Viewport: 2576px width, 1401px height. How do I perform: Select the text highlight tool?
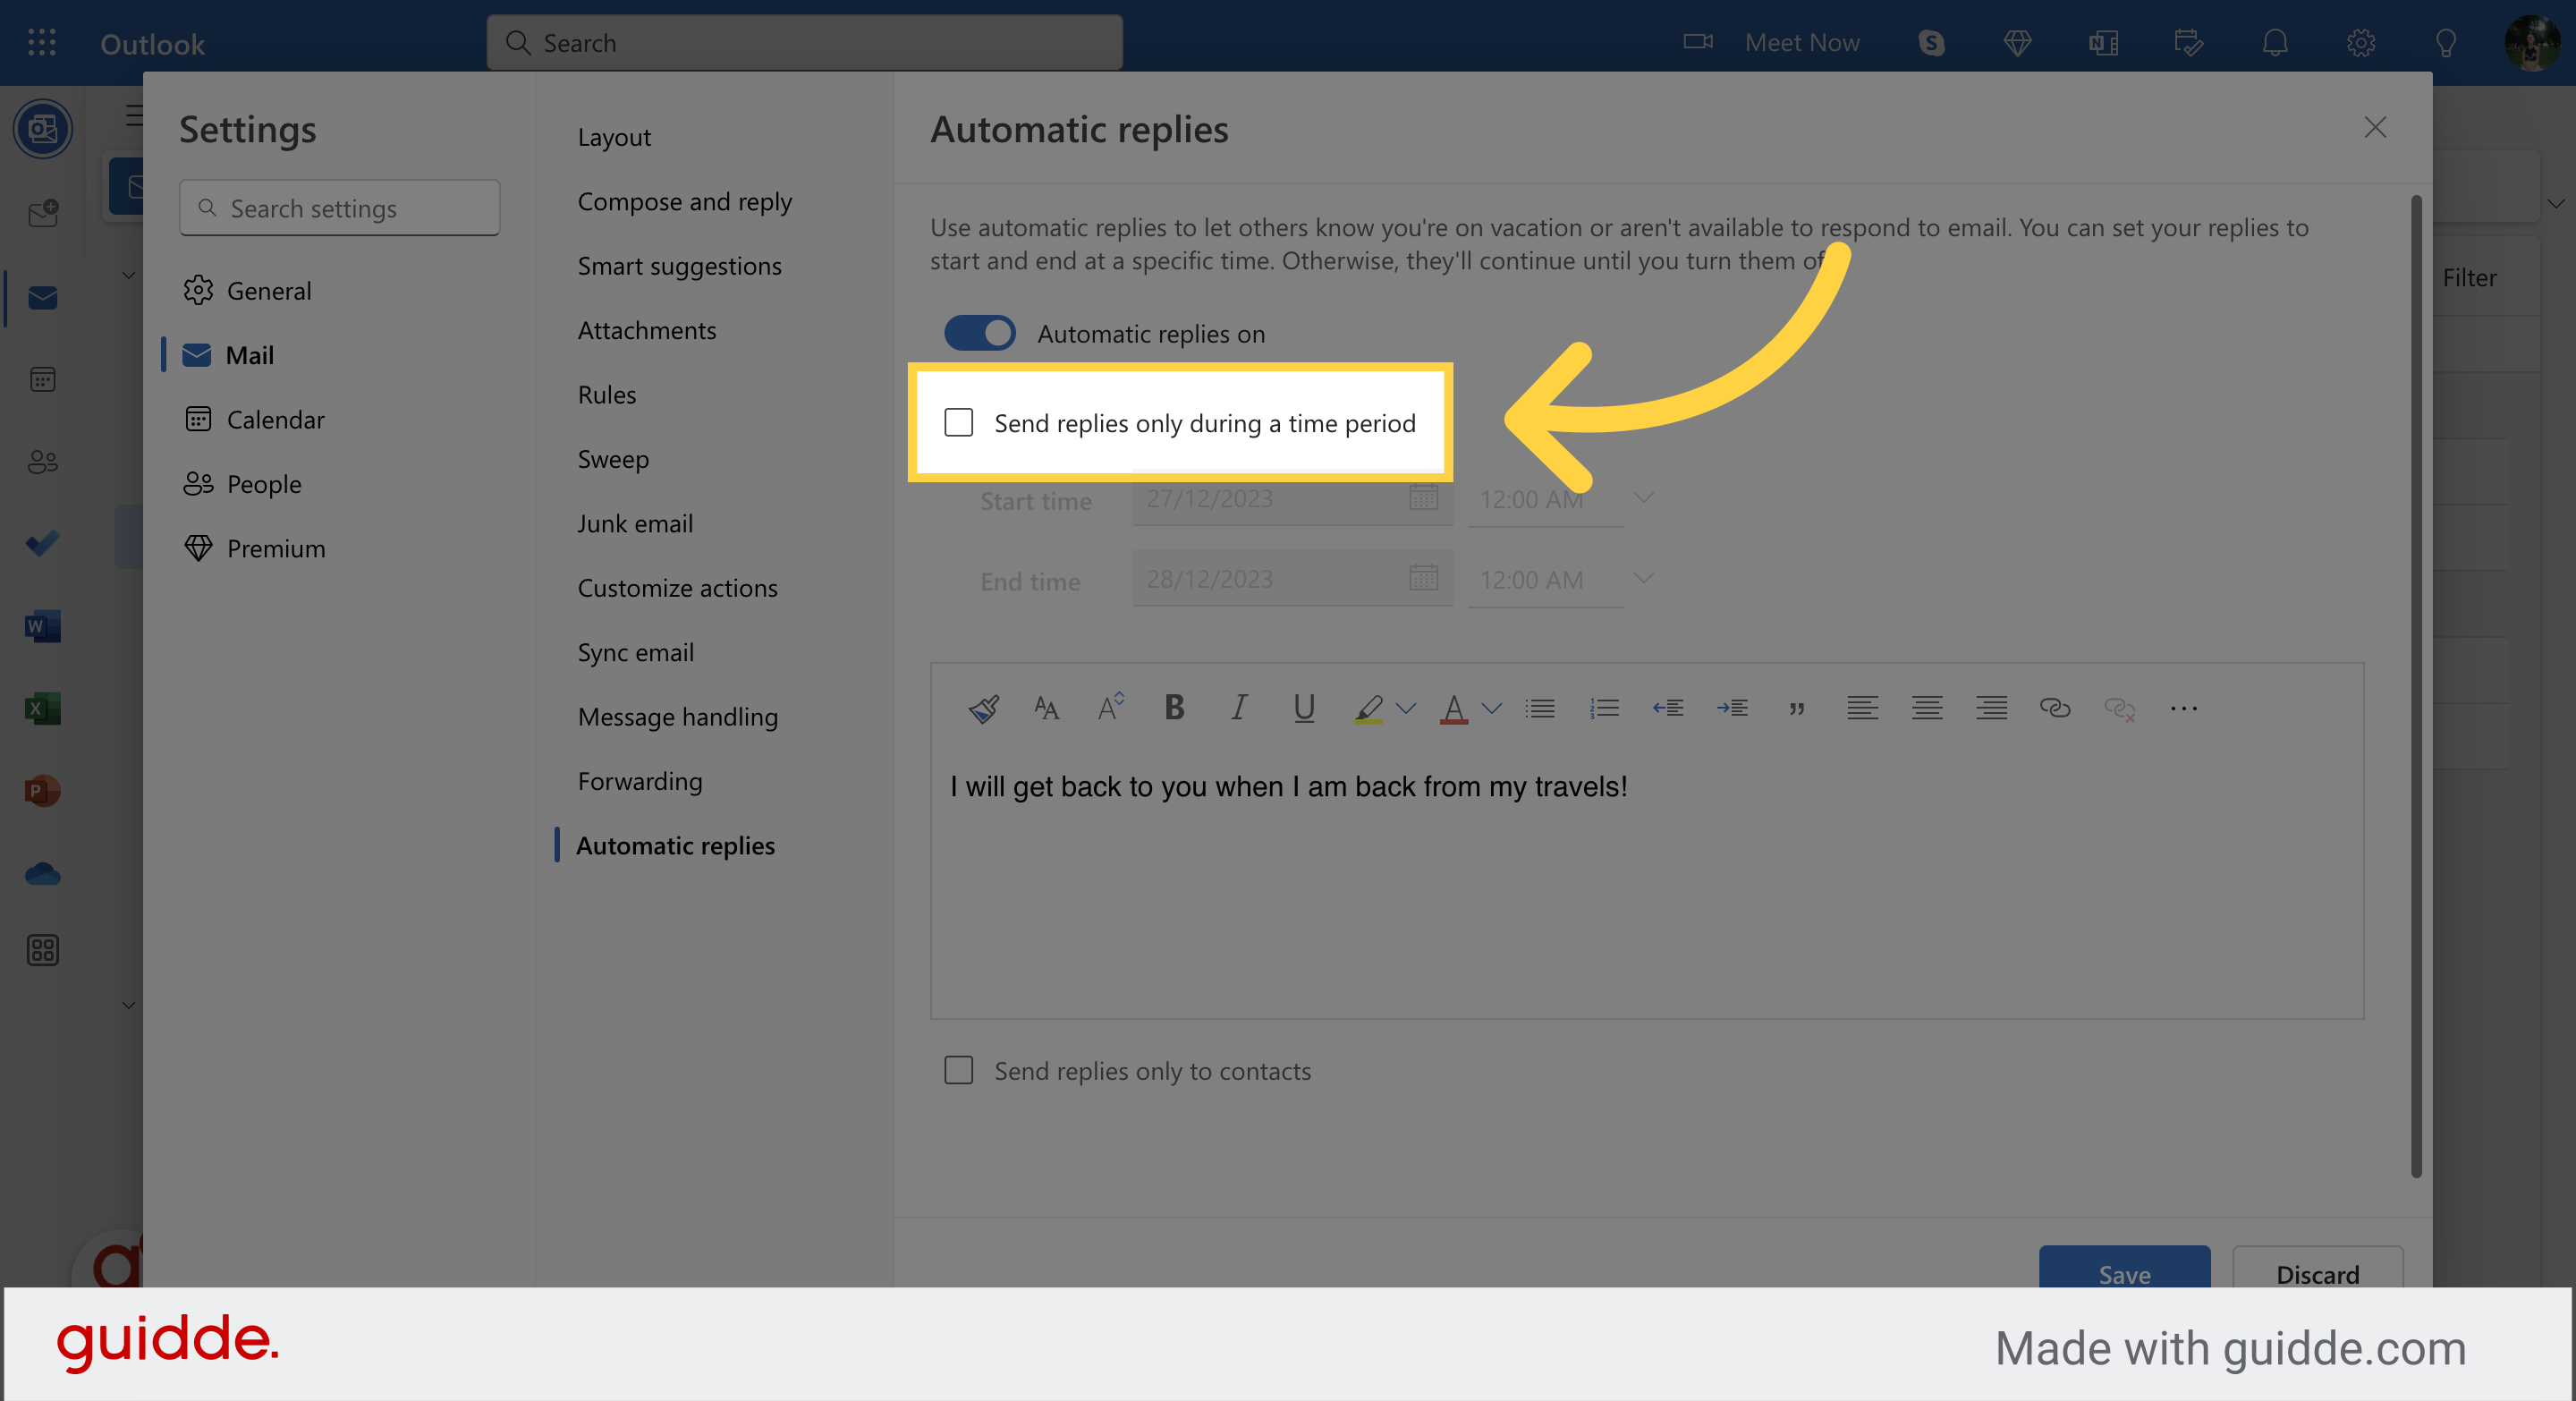(1370, 708)
